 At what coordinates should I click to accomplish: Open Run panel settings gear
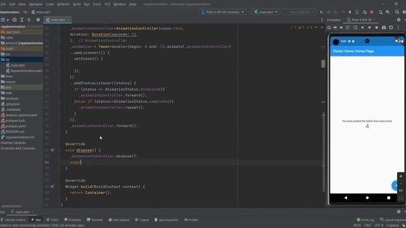click(x=398, y=212)
